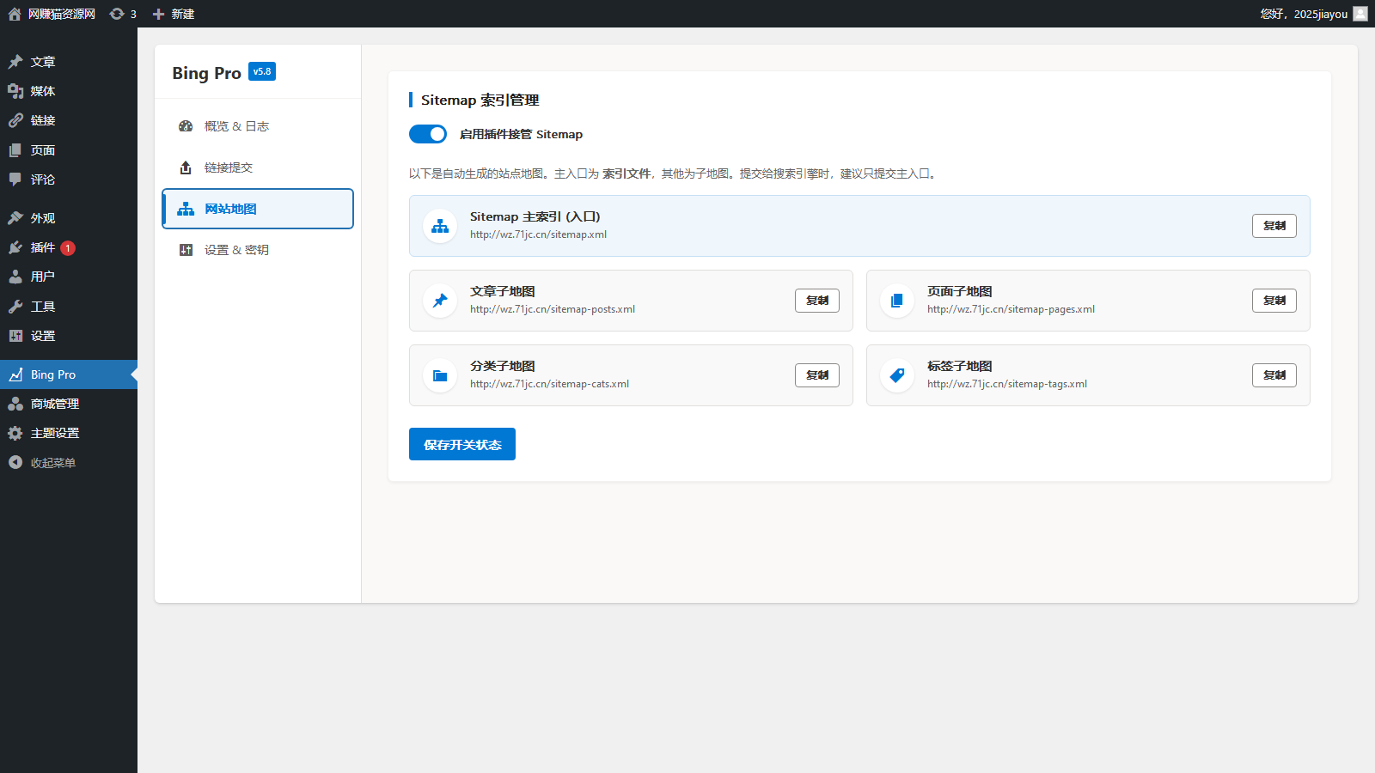Open the 概览 & 日志 tab
This screenshot has height=773, width=1375.
(x=236, y=126)
